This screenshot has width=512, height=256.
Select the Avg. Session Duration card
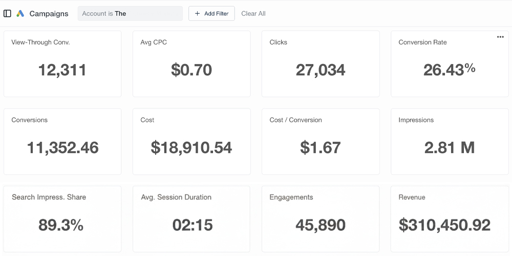pyautogui.click(x=191, y=219)
